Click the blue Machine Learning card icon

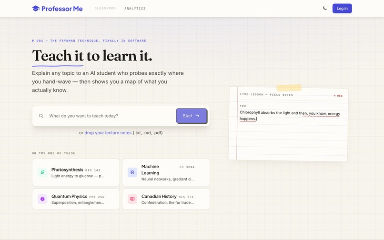tap(132, 172)
